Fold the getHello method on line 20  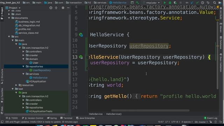(x=87, y=97)
